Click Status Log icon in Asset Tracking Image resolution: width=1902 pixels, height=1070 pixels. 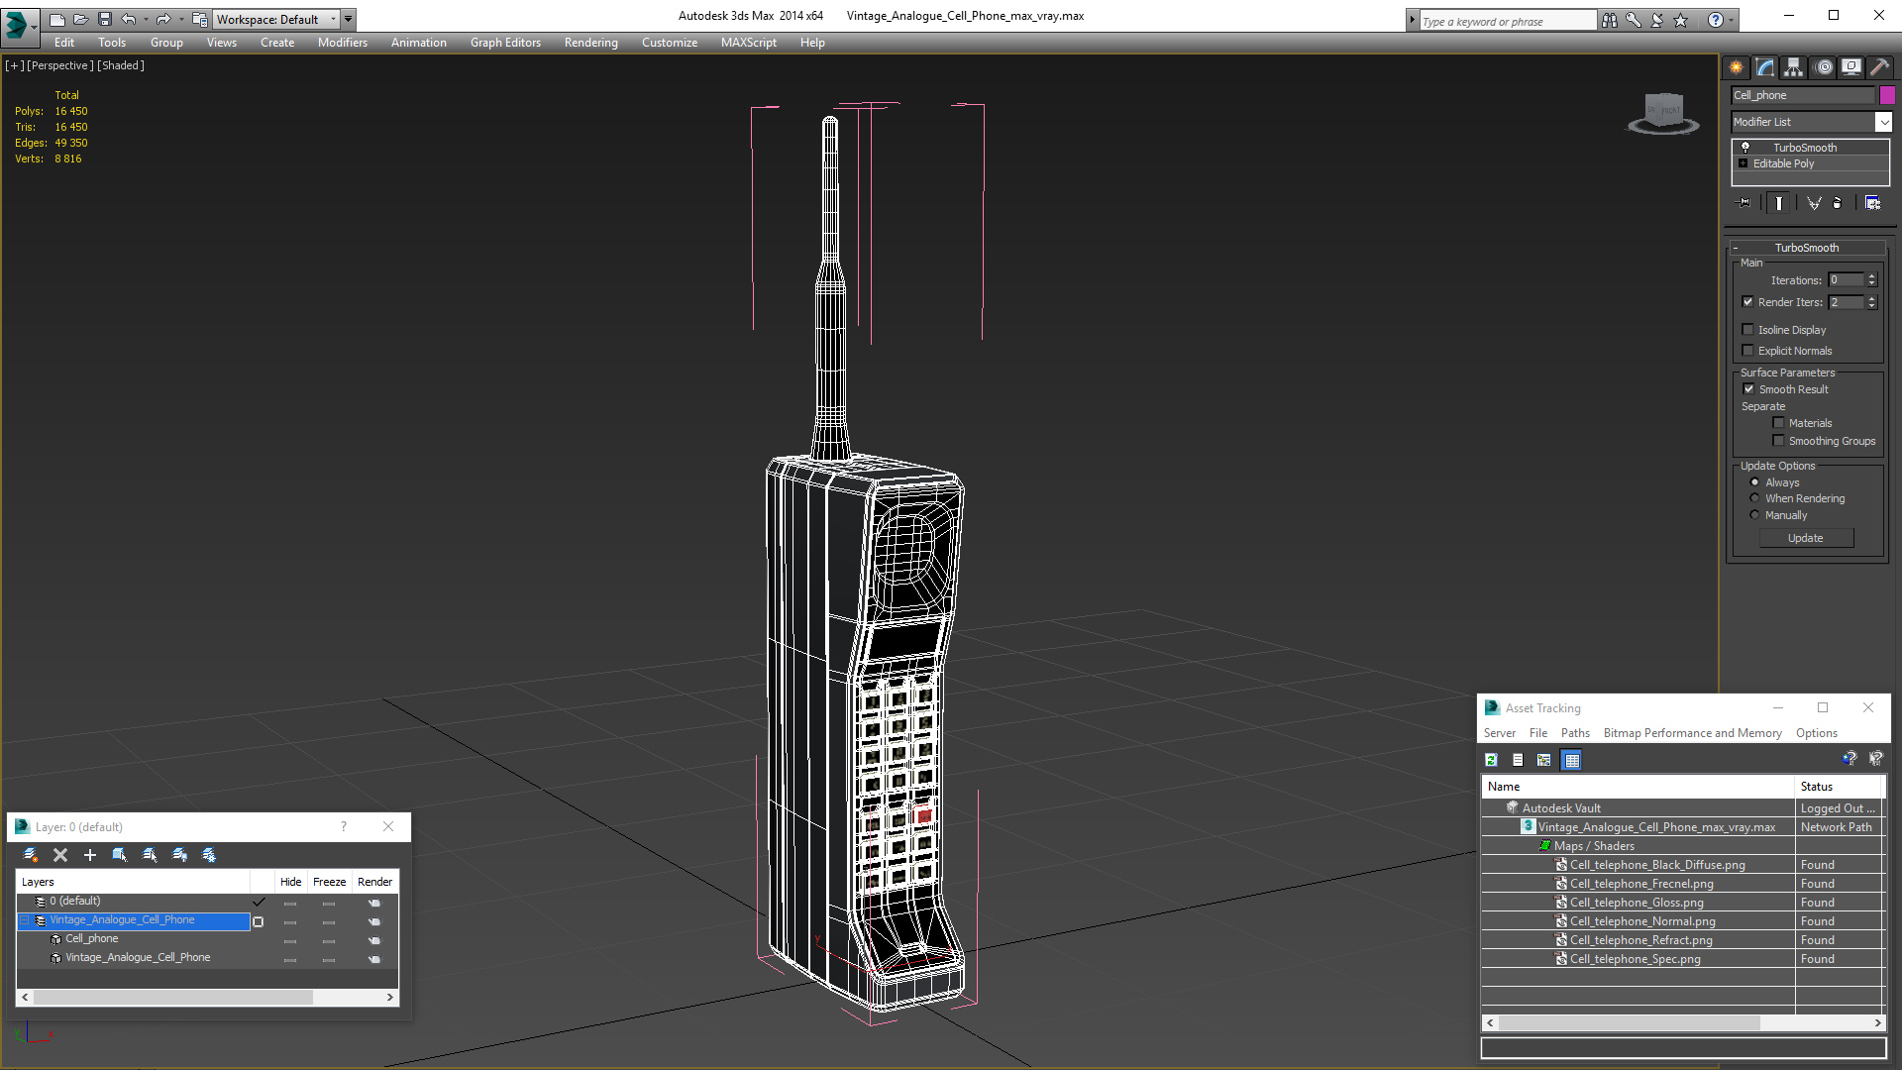[x=1518, y=760]
